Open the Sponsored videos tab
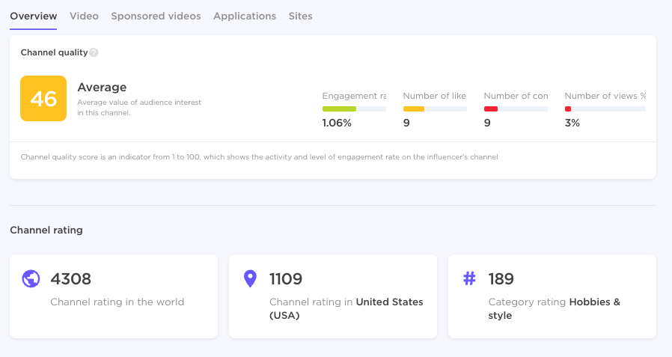The height and width of the screenshot is (357, 672). pos(156,16)
